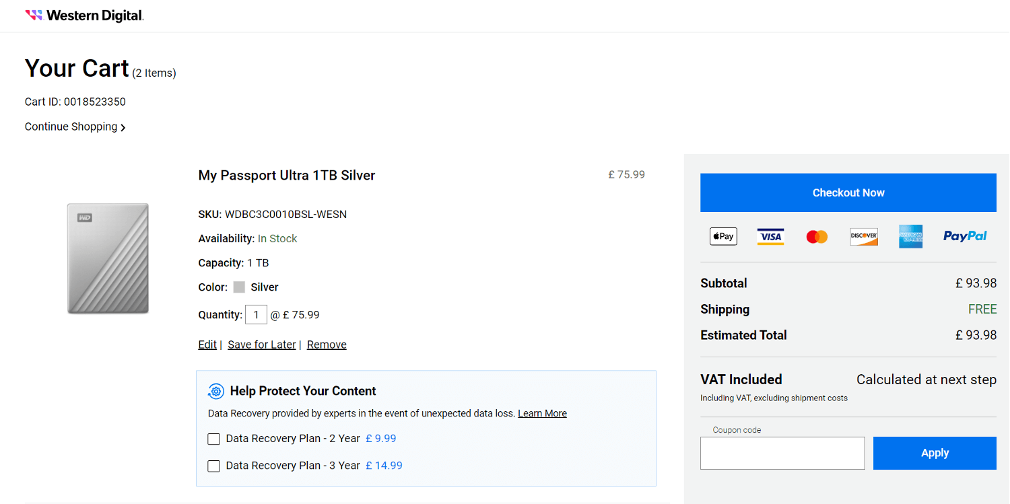Image resolution: width=1010 pixels, height=504 pixels.
Task: Click inside the Coupon code field
Action: pyautogui.click(x=782, y=453)
